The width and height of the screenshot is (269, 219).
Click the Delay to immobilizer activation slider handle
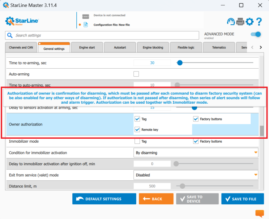click(176, 164)
